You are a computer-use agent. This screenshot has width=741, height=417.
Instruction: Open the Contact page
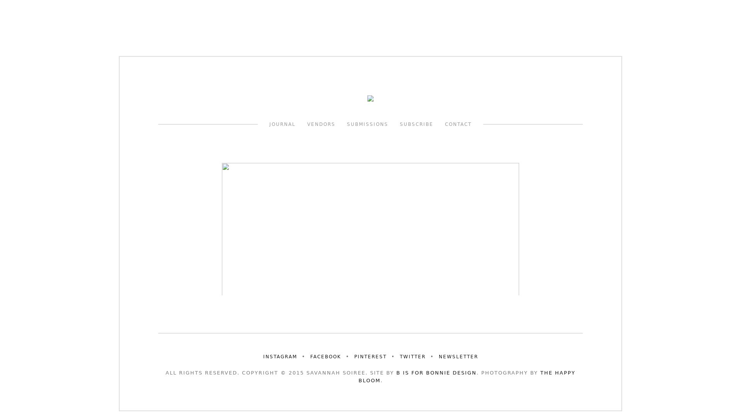click(x=458, y=124)
